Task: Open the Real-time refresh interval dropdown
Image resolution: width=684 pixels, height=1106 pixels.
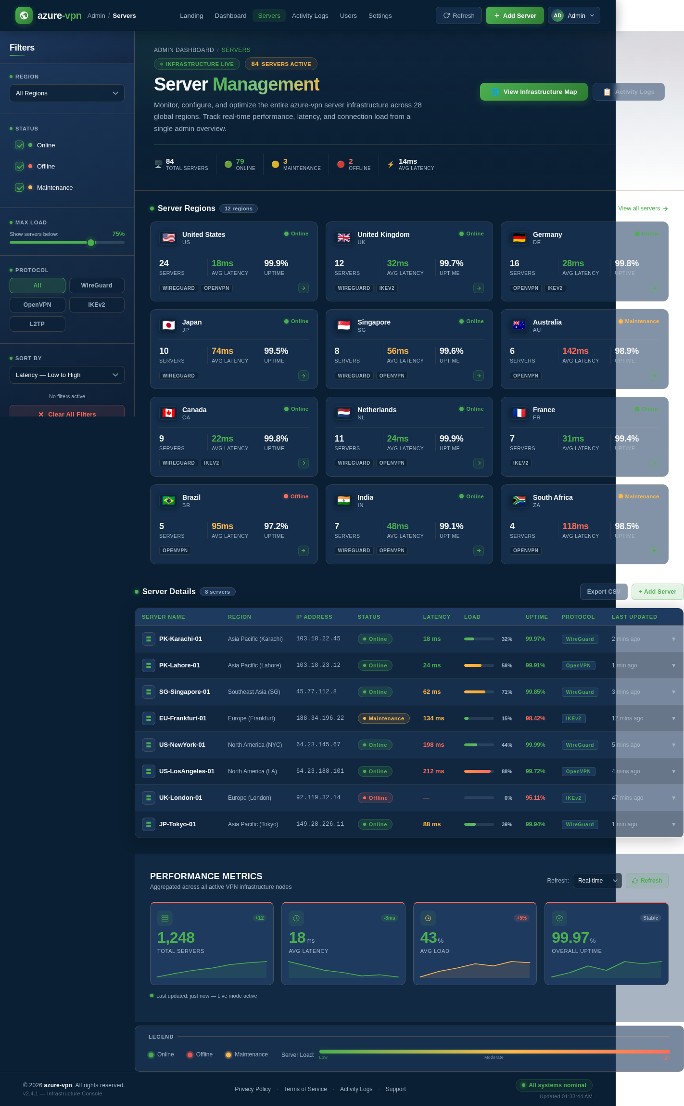Action: (x=597, y=881)
